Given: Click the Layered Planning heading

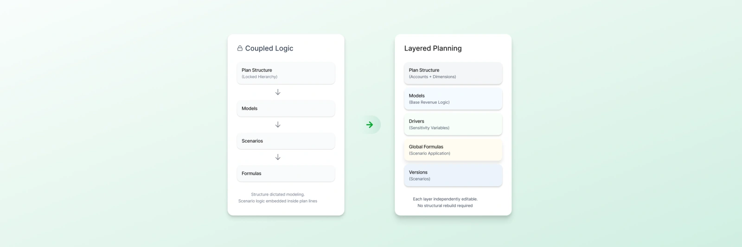Looking at the screenshot, I should click(433, 48).
